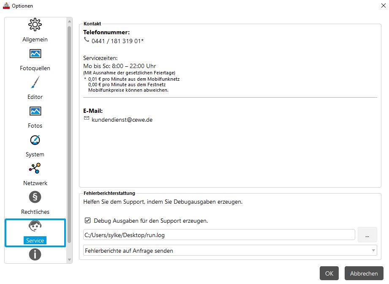
Task: Click the sidebar scrollbar down arrow
Action: pos(69,259)
